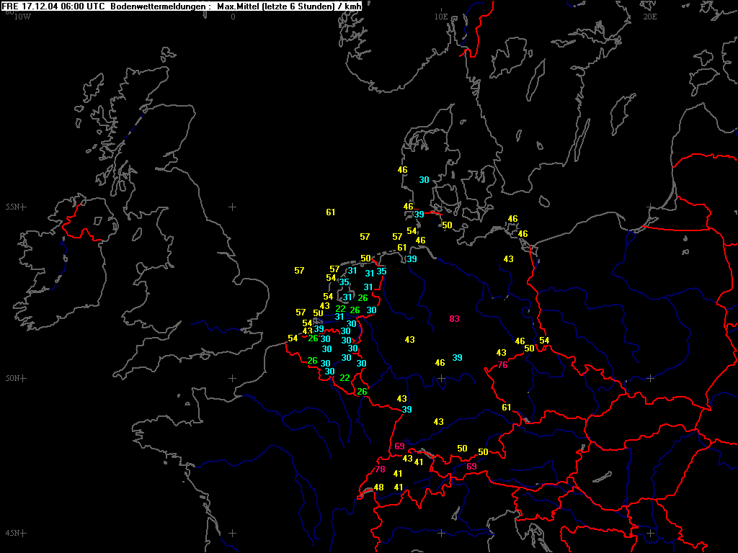This screenshot has height=553, width=738.
Task: Click the green 22 value in southern Belgium
Action: [x=345, y=378]
